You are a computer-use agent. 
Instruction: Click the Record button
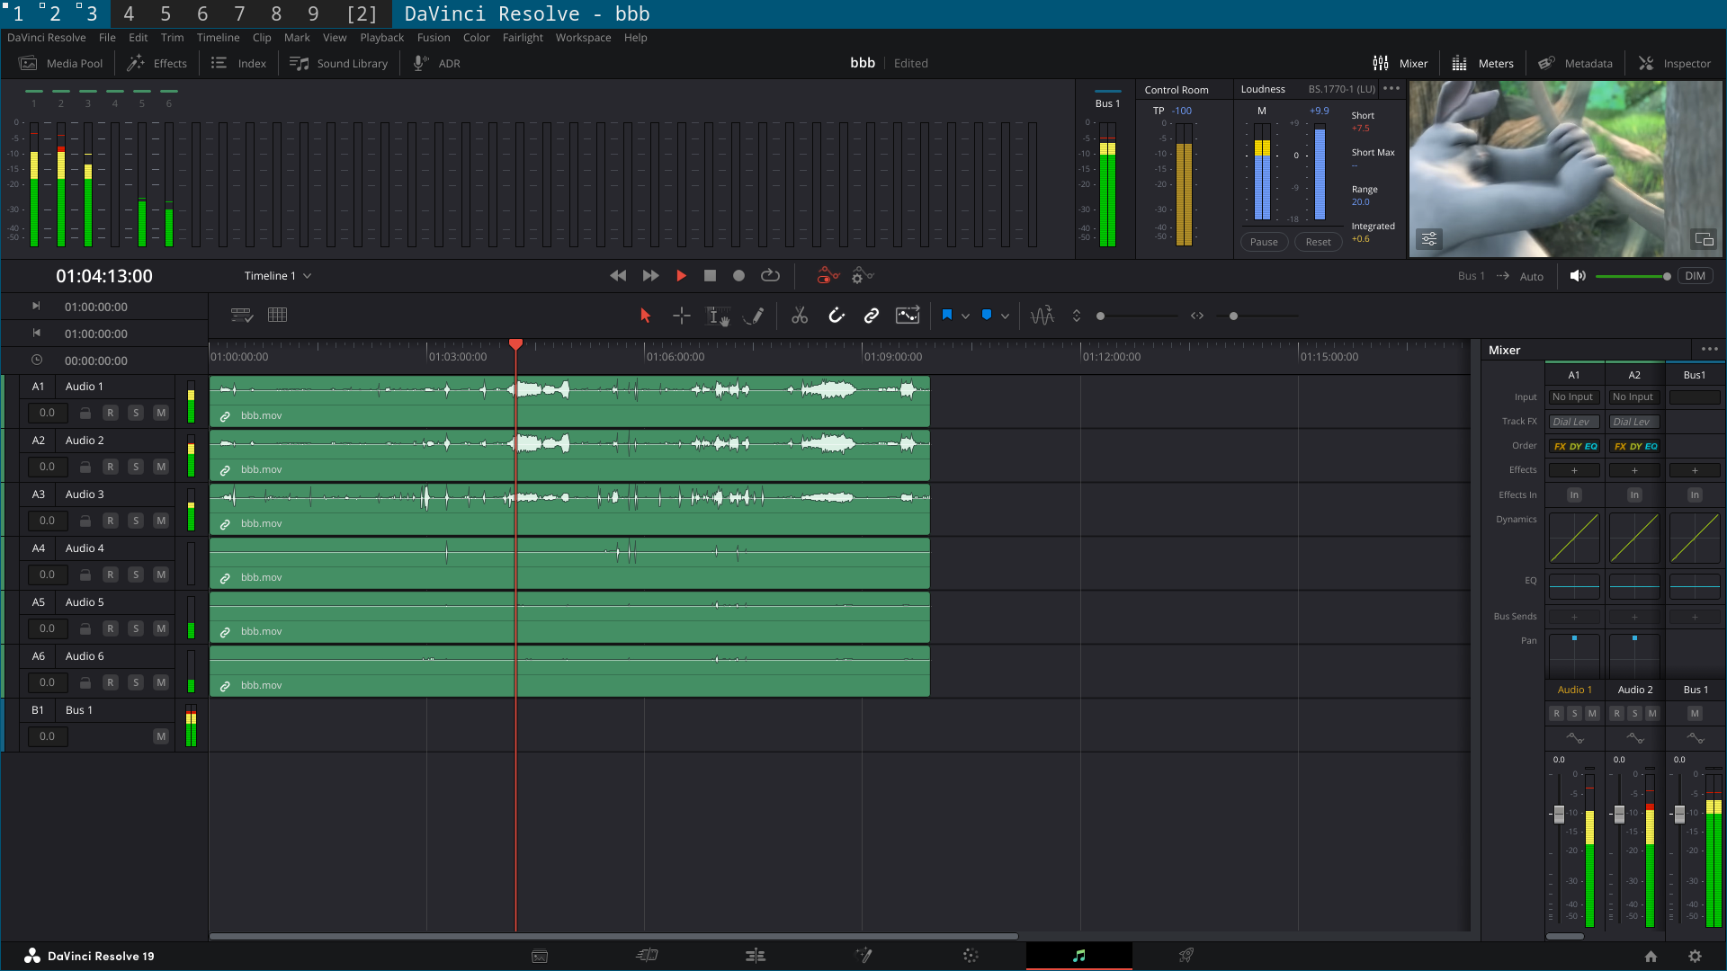pyautogui.click(x=738, y=276)
